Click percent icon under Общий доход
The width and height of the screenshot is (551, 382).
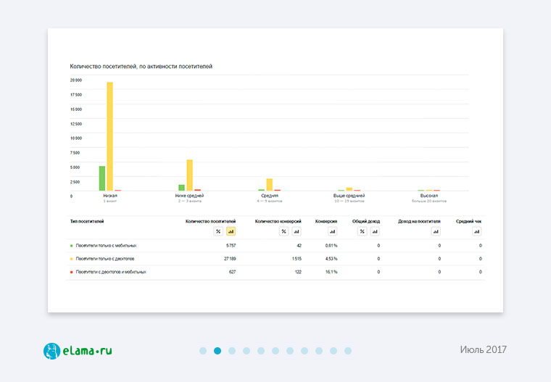coord(362,231)
